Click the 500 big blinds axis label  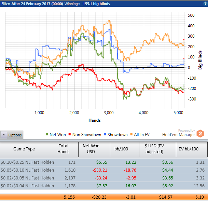coord(191,15)
